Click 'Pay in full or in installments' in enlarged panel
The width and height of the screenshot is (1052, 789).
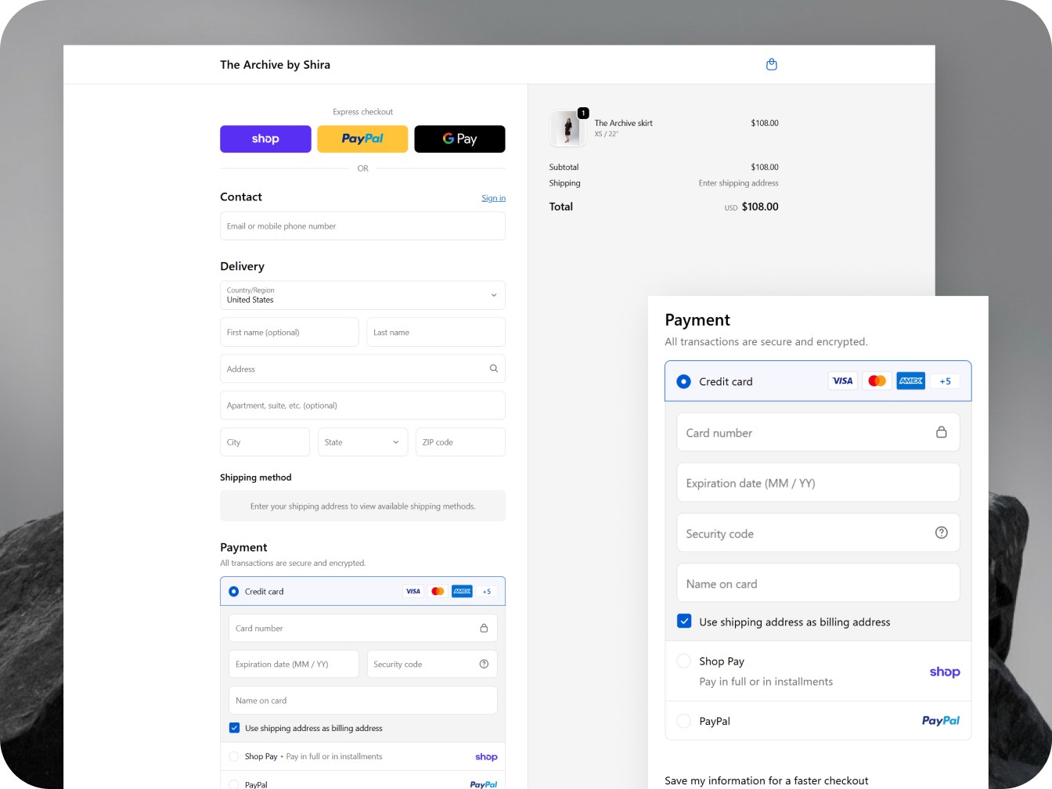[x=766, y=682]
